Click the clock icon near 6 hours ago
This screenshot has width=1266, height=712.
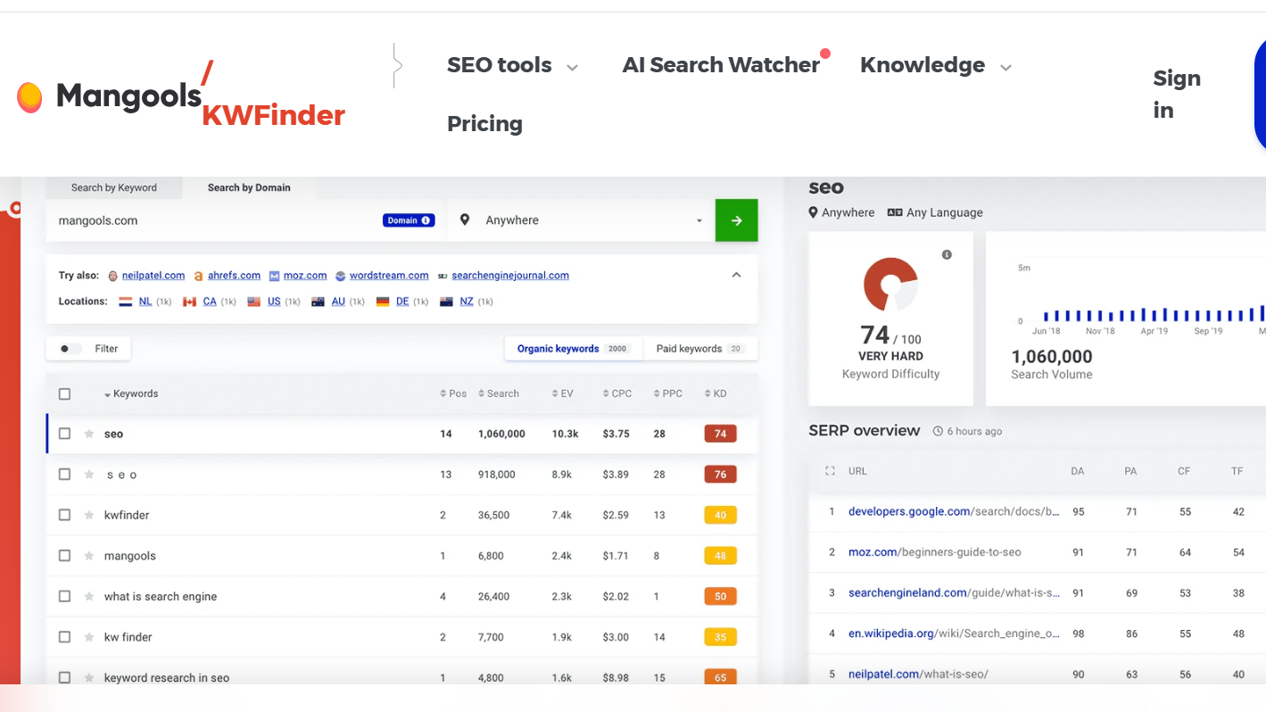[x=936, y=431]
